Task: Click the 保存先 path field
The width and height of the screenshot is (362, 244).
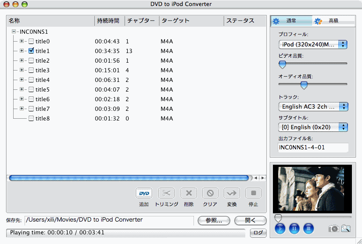Action: pyautogui.click(x=109, y=220)
